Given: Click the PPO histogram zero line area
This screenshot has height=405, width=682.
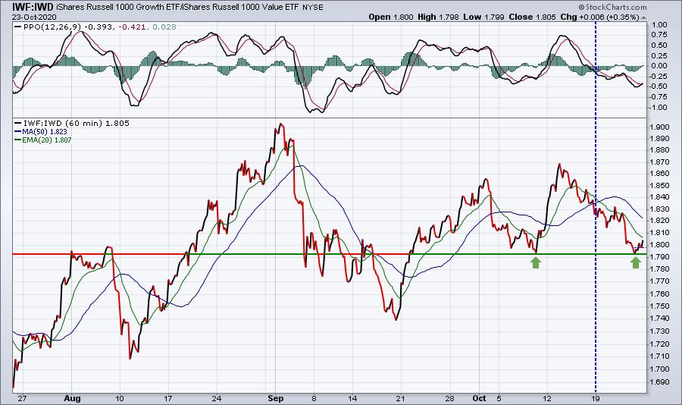Looking at the screenshot, I should tap(328, 66).
